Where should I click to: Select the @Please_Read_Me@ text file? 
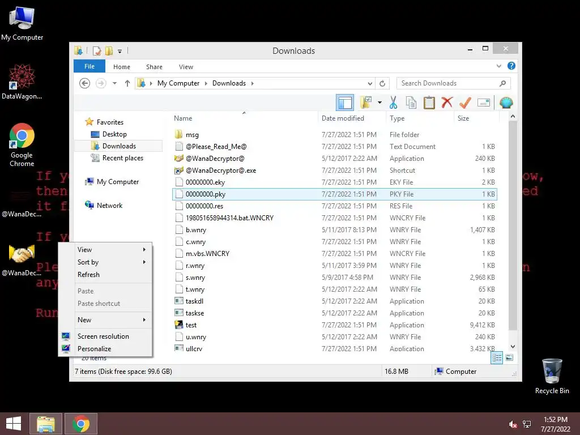click(x=335, y=147)
